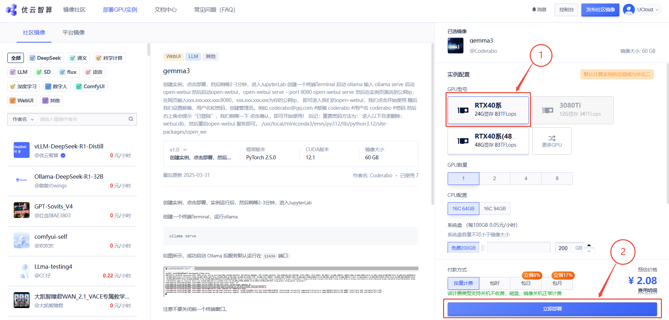Click the search magnifier icon in author field
The height and width of the screenshot is (320, 669).
click(x=131, y=119)
